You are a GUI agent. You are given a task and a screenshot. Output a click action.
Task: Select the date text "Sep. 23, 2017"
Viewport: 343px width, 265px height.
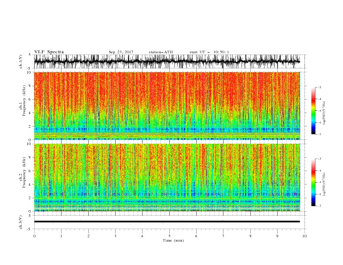click(121, 52)
